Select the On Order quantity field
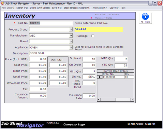Viewport: 163px width, 129px height. tap(89, 65)
